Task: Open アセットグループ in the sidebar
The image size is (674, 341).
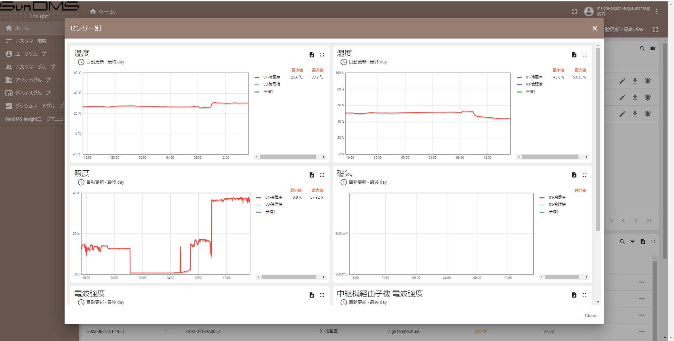Action: 32,80
